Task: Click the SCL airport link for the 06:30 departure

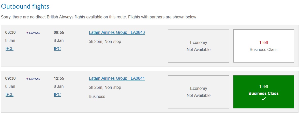Action: click(x=9, y=49)
